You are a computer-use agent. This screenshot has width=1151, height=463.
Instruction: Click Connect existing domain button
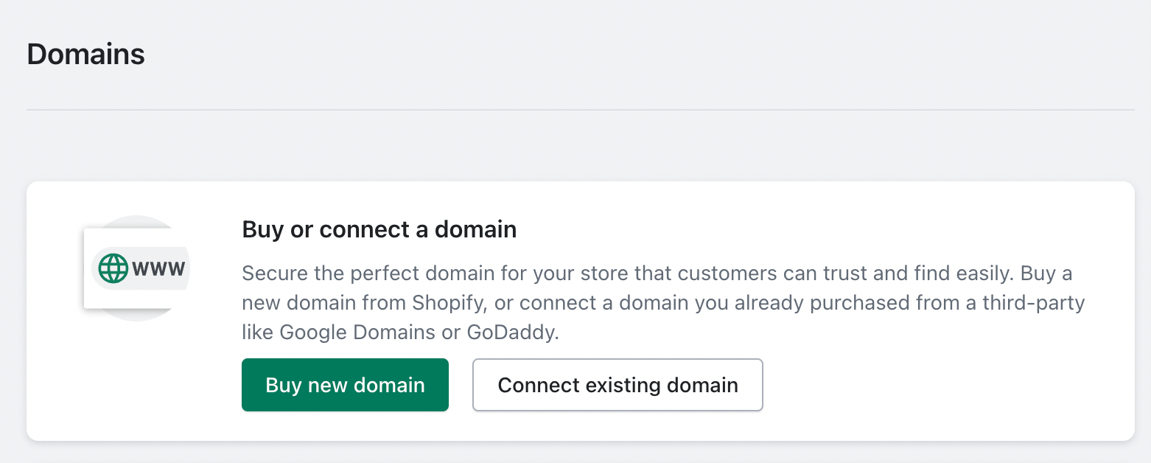pyautogui.click(x=618, y=385)
